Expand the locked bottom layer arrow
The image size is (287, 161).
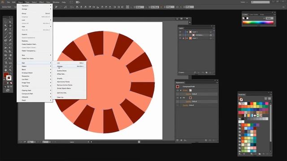[187, 38]
